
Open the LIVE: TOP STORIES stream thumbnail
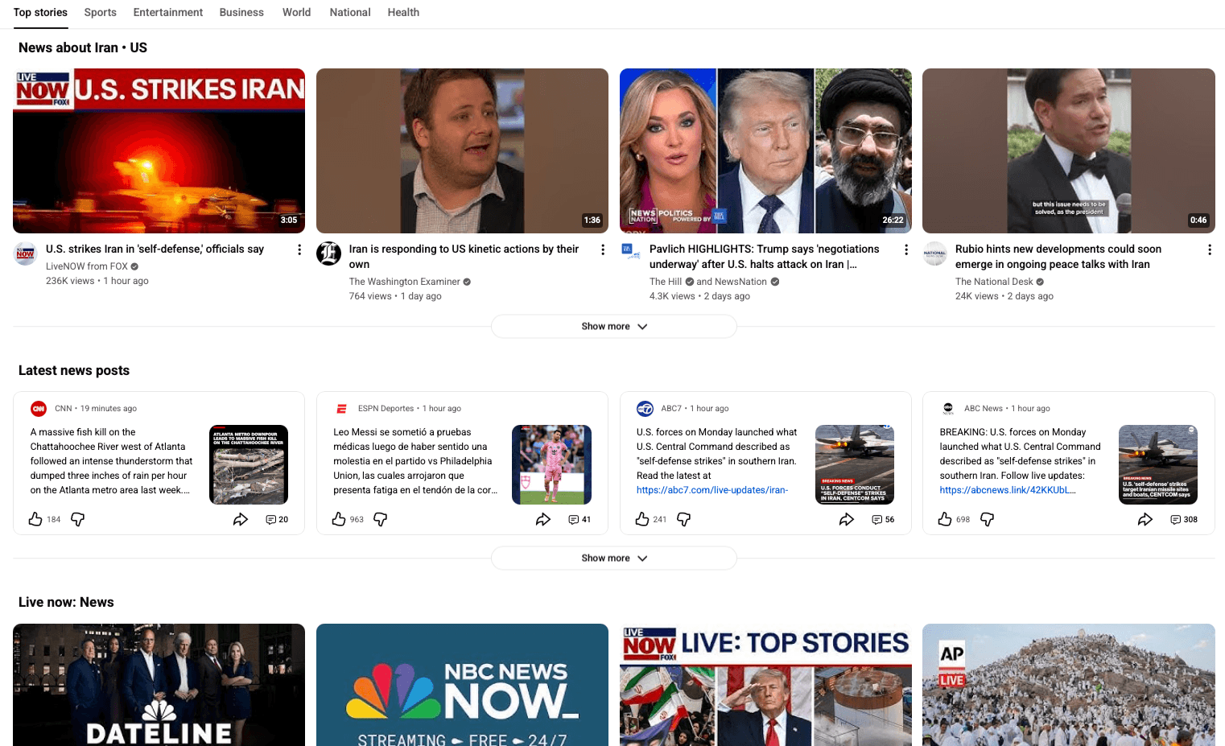tap(765, 685)
